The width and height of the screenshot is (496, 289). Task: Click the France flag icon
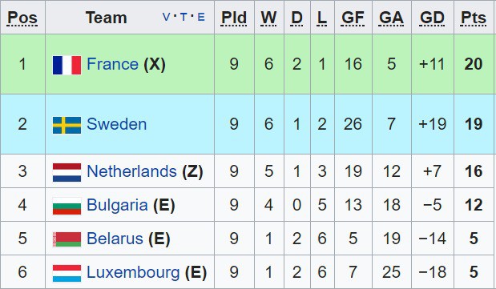67,65
